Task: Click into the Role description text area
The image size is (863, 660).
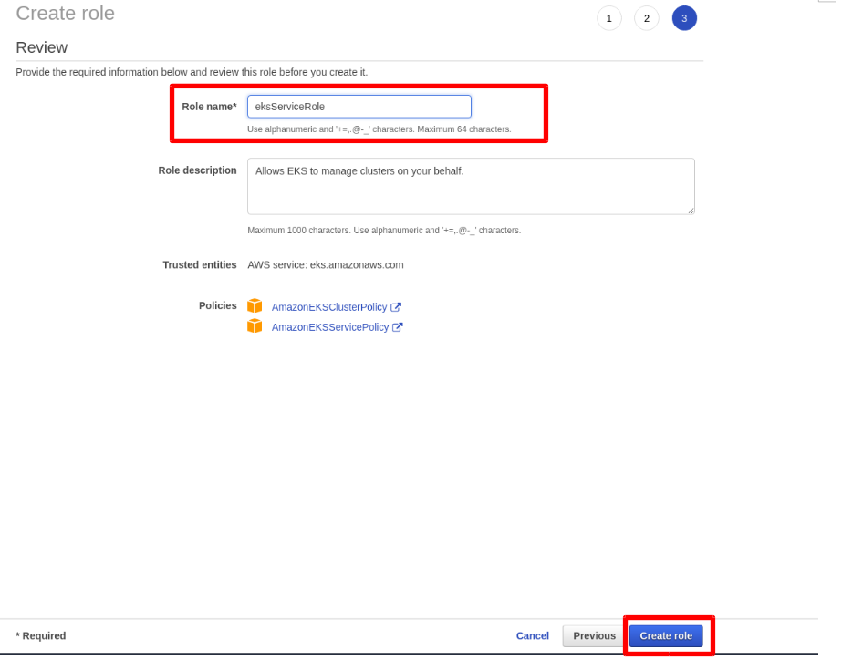Action: 471,187
